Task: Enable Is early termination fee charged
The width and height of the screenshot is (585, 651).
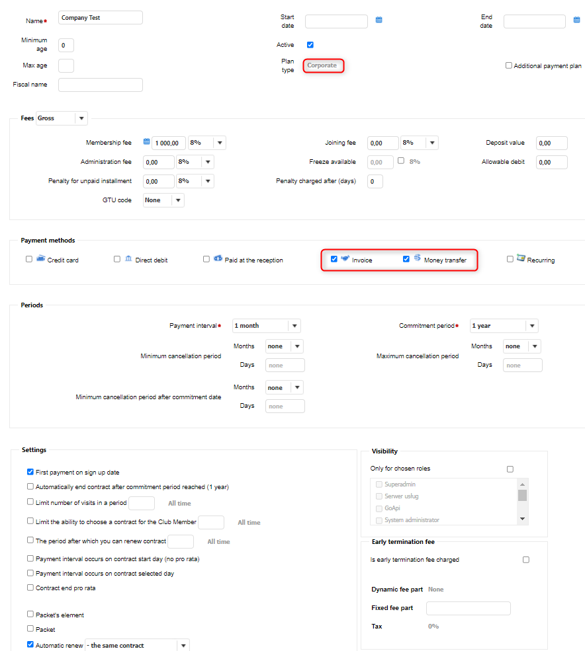Action: 526,560
